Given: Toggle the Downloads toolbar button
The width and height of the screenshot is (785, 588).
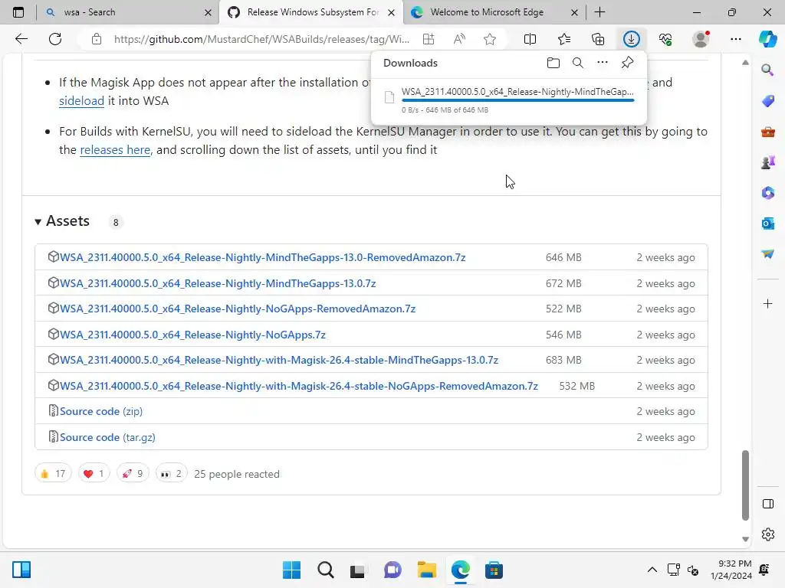Looking at the screenshot, I should 632,39.
